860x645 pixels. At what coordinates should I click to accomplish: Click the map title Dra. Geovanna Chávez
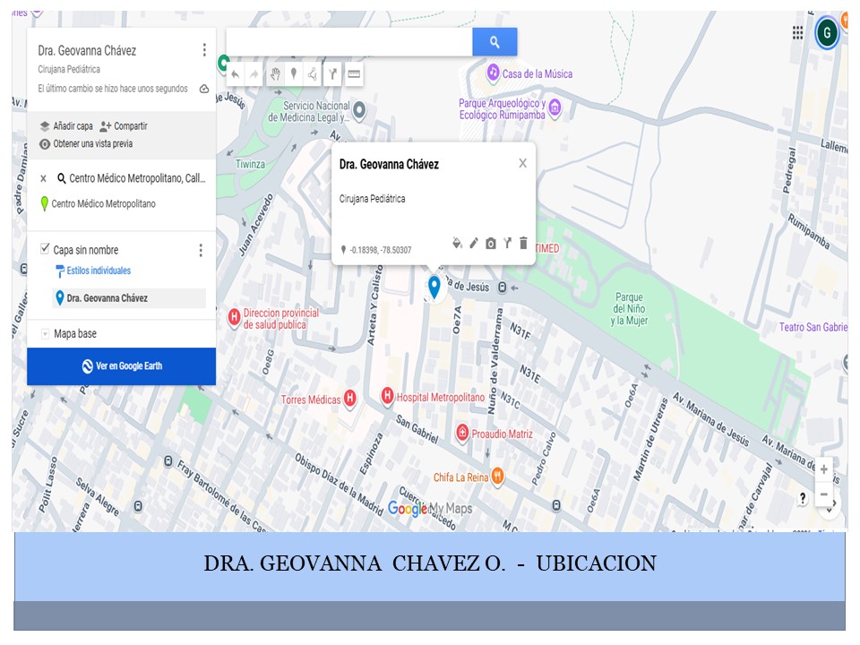(87, 50)
